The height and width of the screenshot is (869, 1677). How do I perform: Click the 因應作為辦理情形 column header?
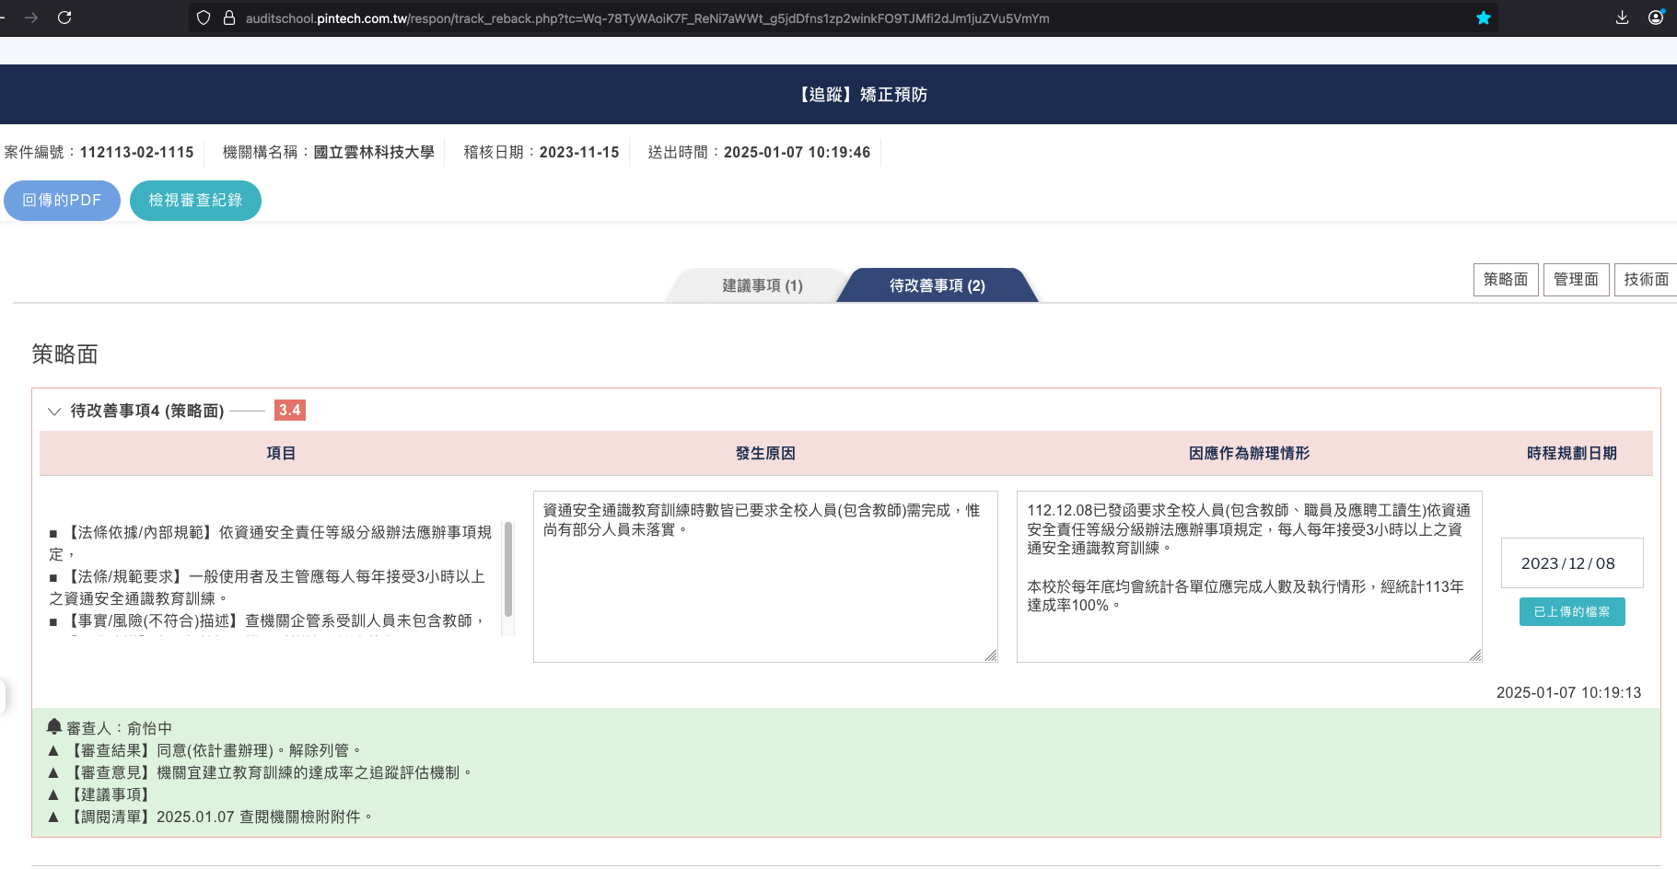coord(1249,453)
